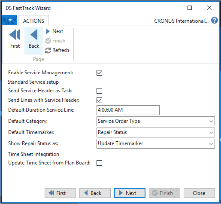The width and height of the screenshot is (221, 204).
Task: Click Refresh in the ribbon
Action: pyautogui.click(x=57, y=50)
